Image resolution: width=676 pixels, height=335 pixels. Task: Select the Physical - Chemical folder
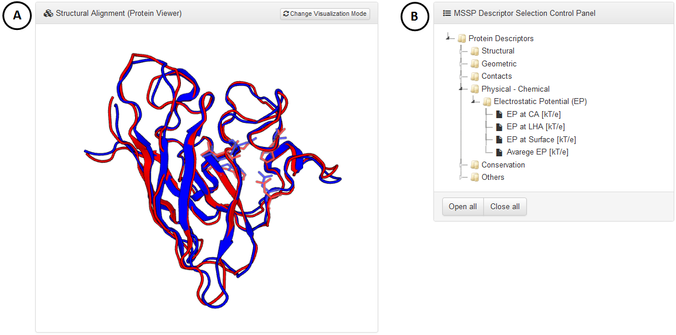click(516, 89)
